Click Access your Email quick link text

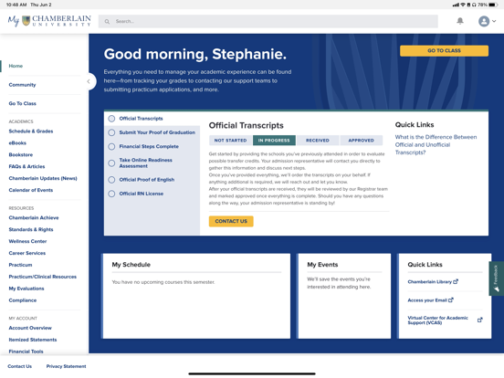[x=427, y=300]
